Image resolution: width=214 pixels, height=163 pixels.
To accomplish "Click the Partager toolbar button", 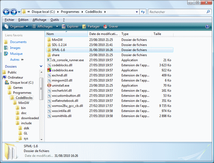I will (91, 26).
